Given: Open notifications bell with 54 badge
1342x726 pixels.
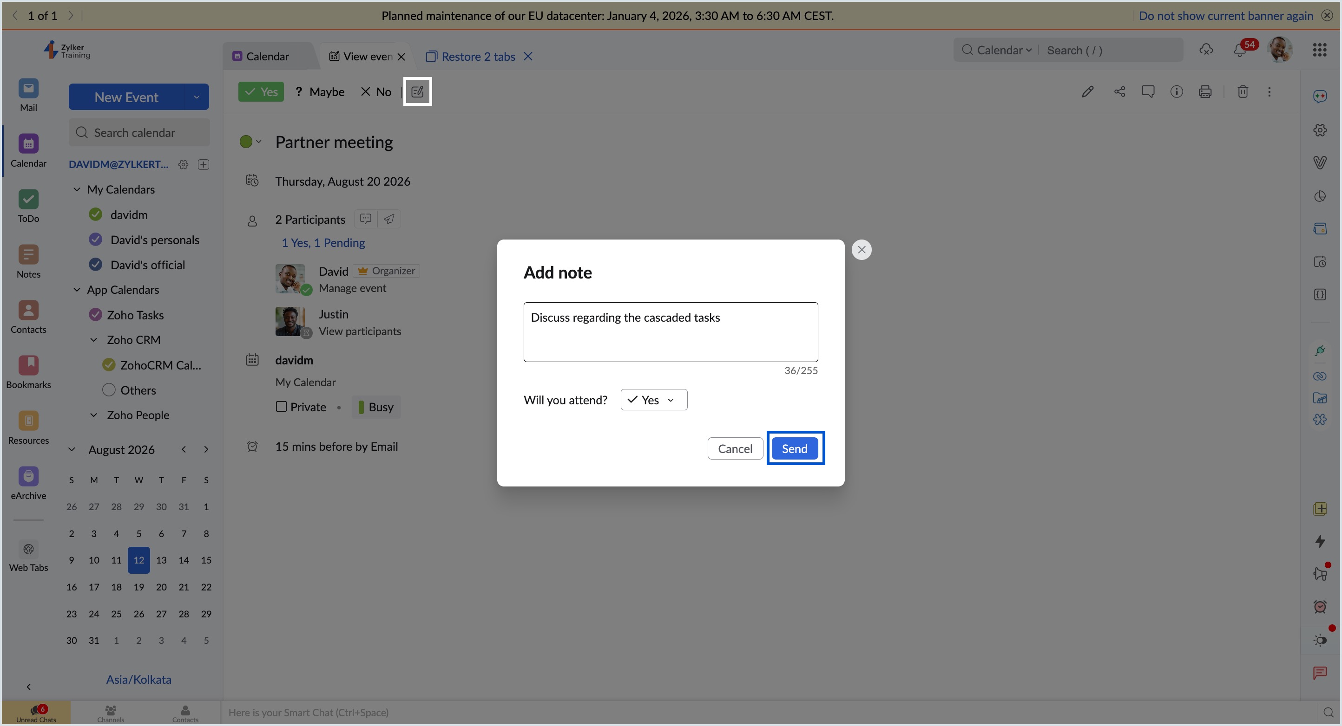Looking at the screenshot, I should point(1240,50).
